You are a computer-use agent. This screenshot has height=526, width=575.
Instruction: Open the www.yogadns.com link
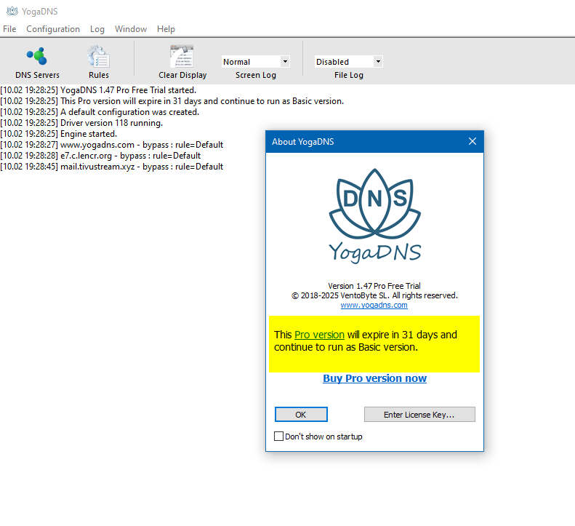374,306
